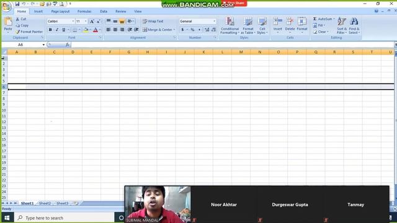Apply the yellow fill color
Viewport: 397px width, 223px height.
[x=86, y=30]
